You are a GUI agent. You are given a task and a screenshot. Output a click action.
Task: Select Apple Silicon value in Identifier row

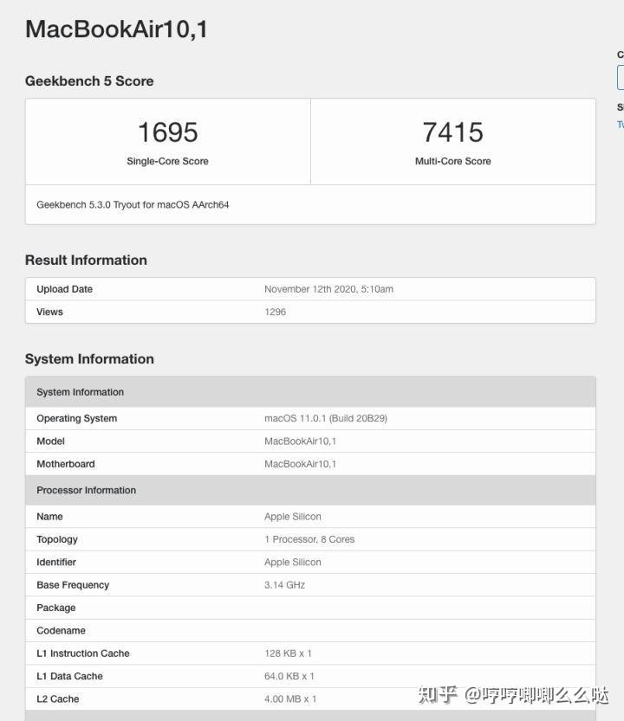point(293,562)
